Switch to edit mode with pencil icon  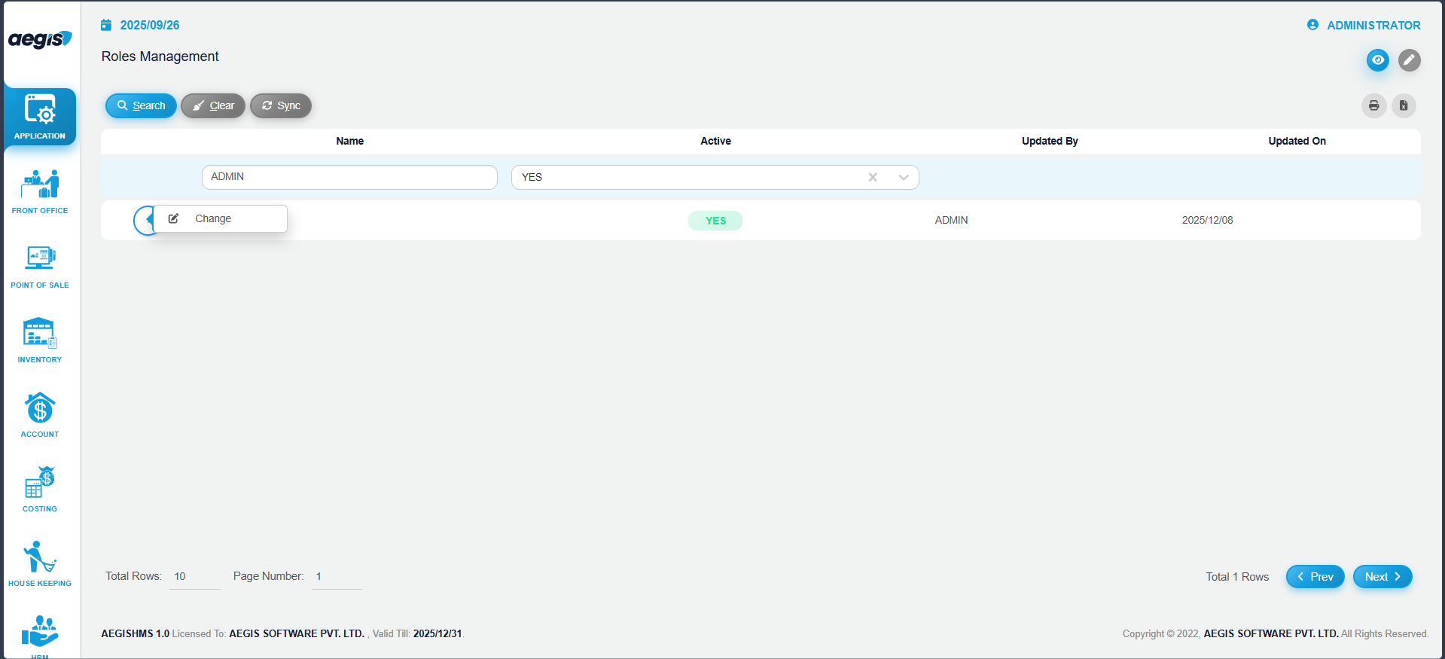1409,60
